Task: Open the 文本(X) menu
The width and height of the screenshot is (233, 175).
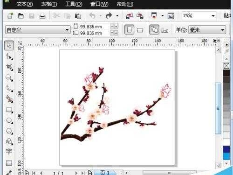Action: pyautogui.click(x=25, y=4)
